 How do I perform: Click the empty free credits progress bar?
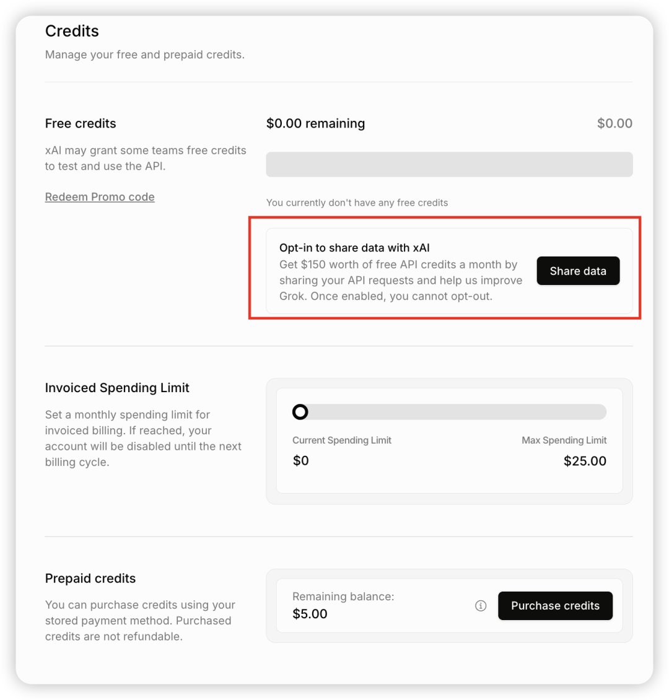coord(449,165)
